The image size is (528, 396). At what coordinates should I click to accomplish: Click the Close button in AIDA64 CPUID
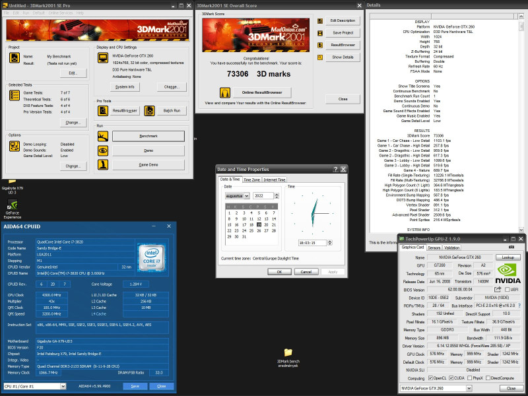coord(161,386)
